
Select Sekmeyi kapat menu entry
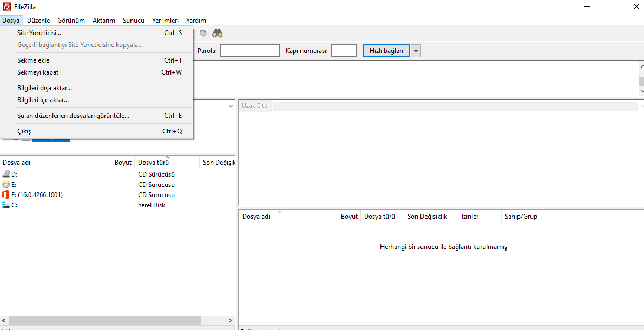pos(97,72)
